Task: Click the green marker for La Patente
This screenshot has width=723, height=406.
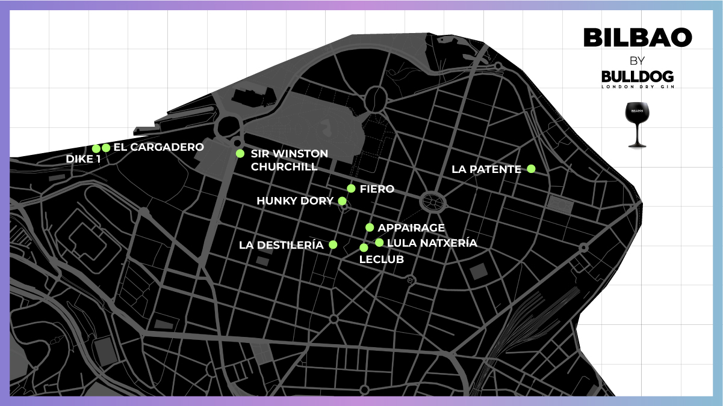Action: [x=531, y=169]
